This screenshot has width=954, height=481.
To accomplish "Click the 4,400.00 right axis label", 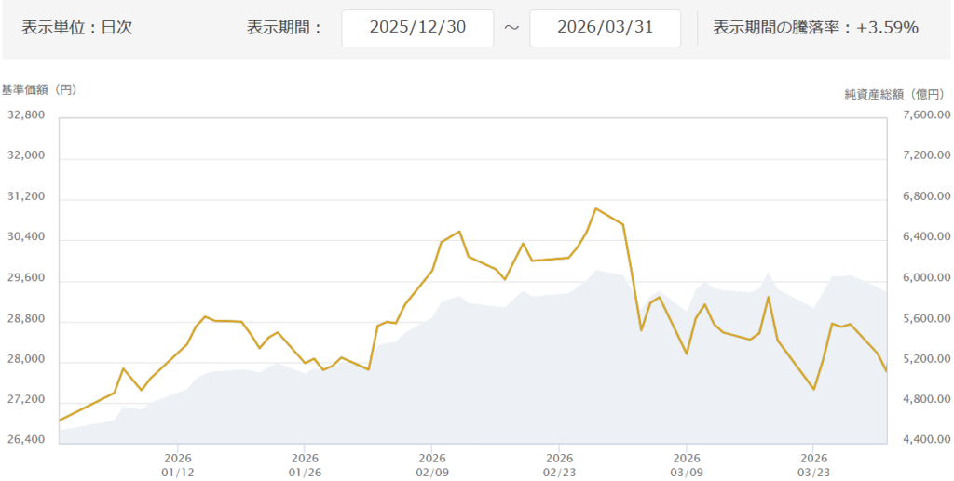I will (x=925, y=440).
